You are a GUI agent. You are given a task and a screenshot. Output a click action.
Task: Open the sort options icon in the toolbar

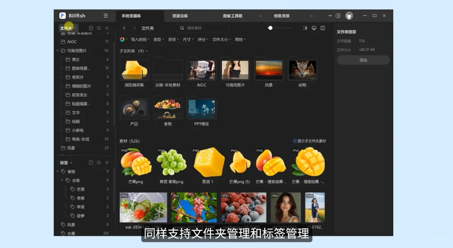[305, 28]
